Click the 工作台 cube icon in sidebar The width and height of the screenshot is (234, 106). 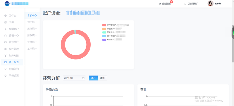click(x=6, y=16)
